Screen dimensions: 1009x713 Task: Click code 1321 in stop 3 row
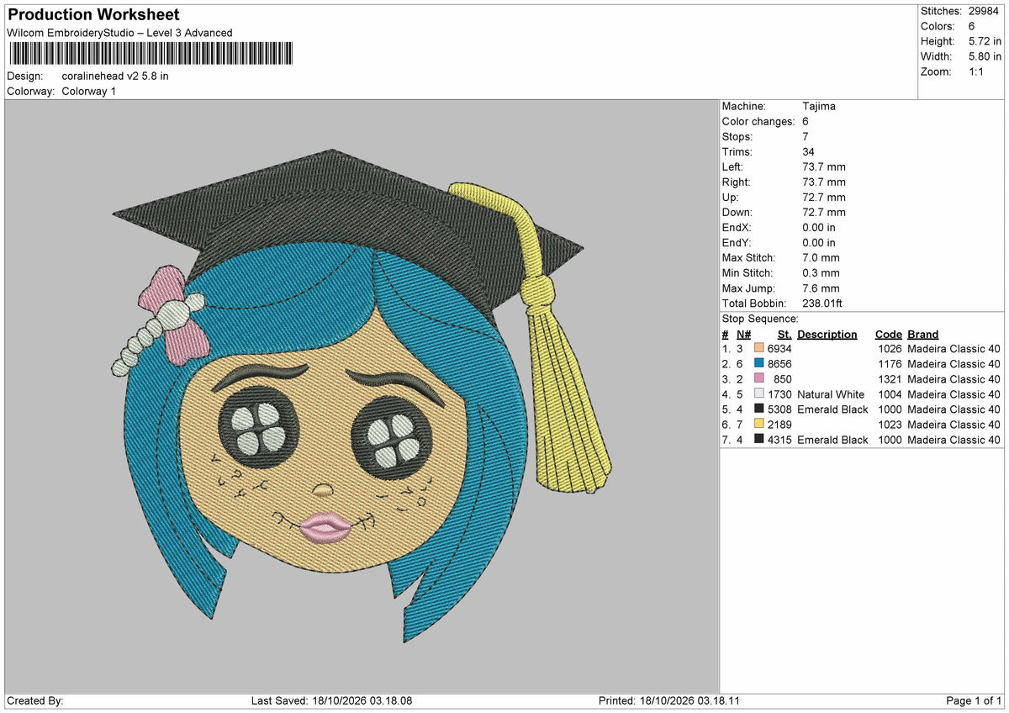coord(889,379)
